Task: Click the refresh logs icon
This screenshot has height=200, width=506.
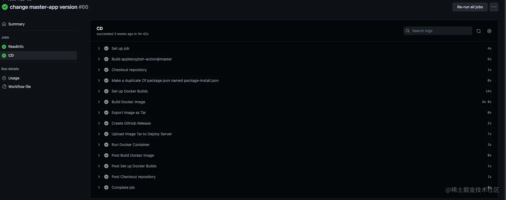Action: 479,31
